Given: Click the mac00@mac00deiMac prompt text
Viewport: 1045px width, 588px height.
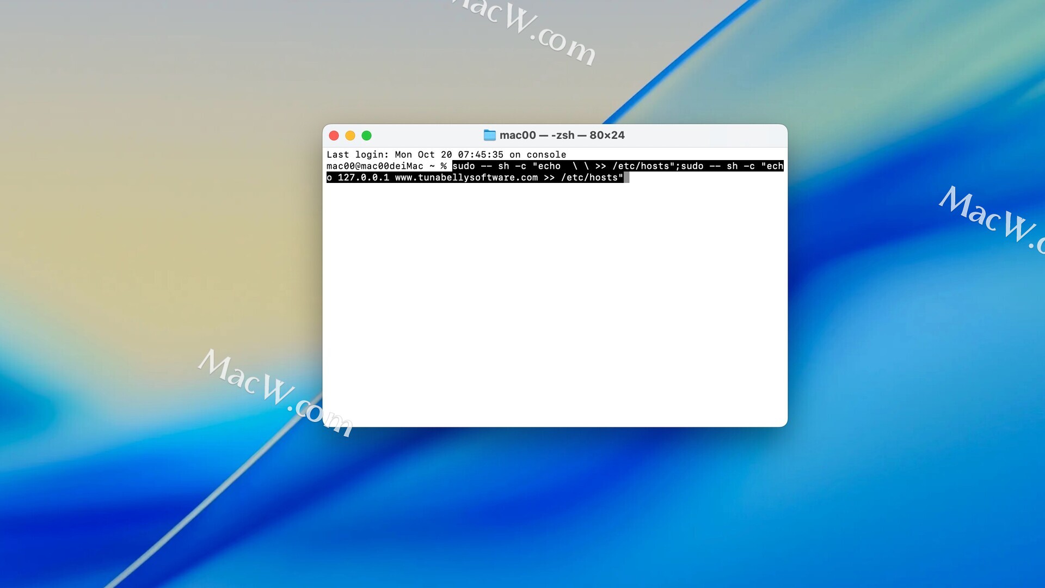Looking at the screenshot, I should (x=374, y=166).
